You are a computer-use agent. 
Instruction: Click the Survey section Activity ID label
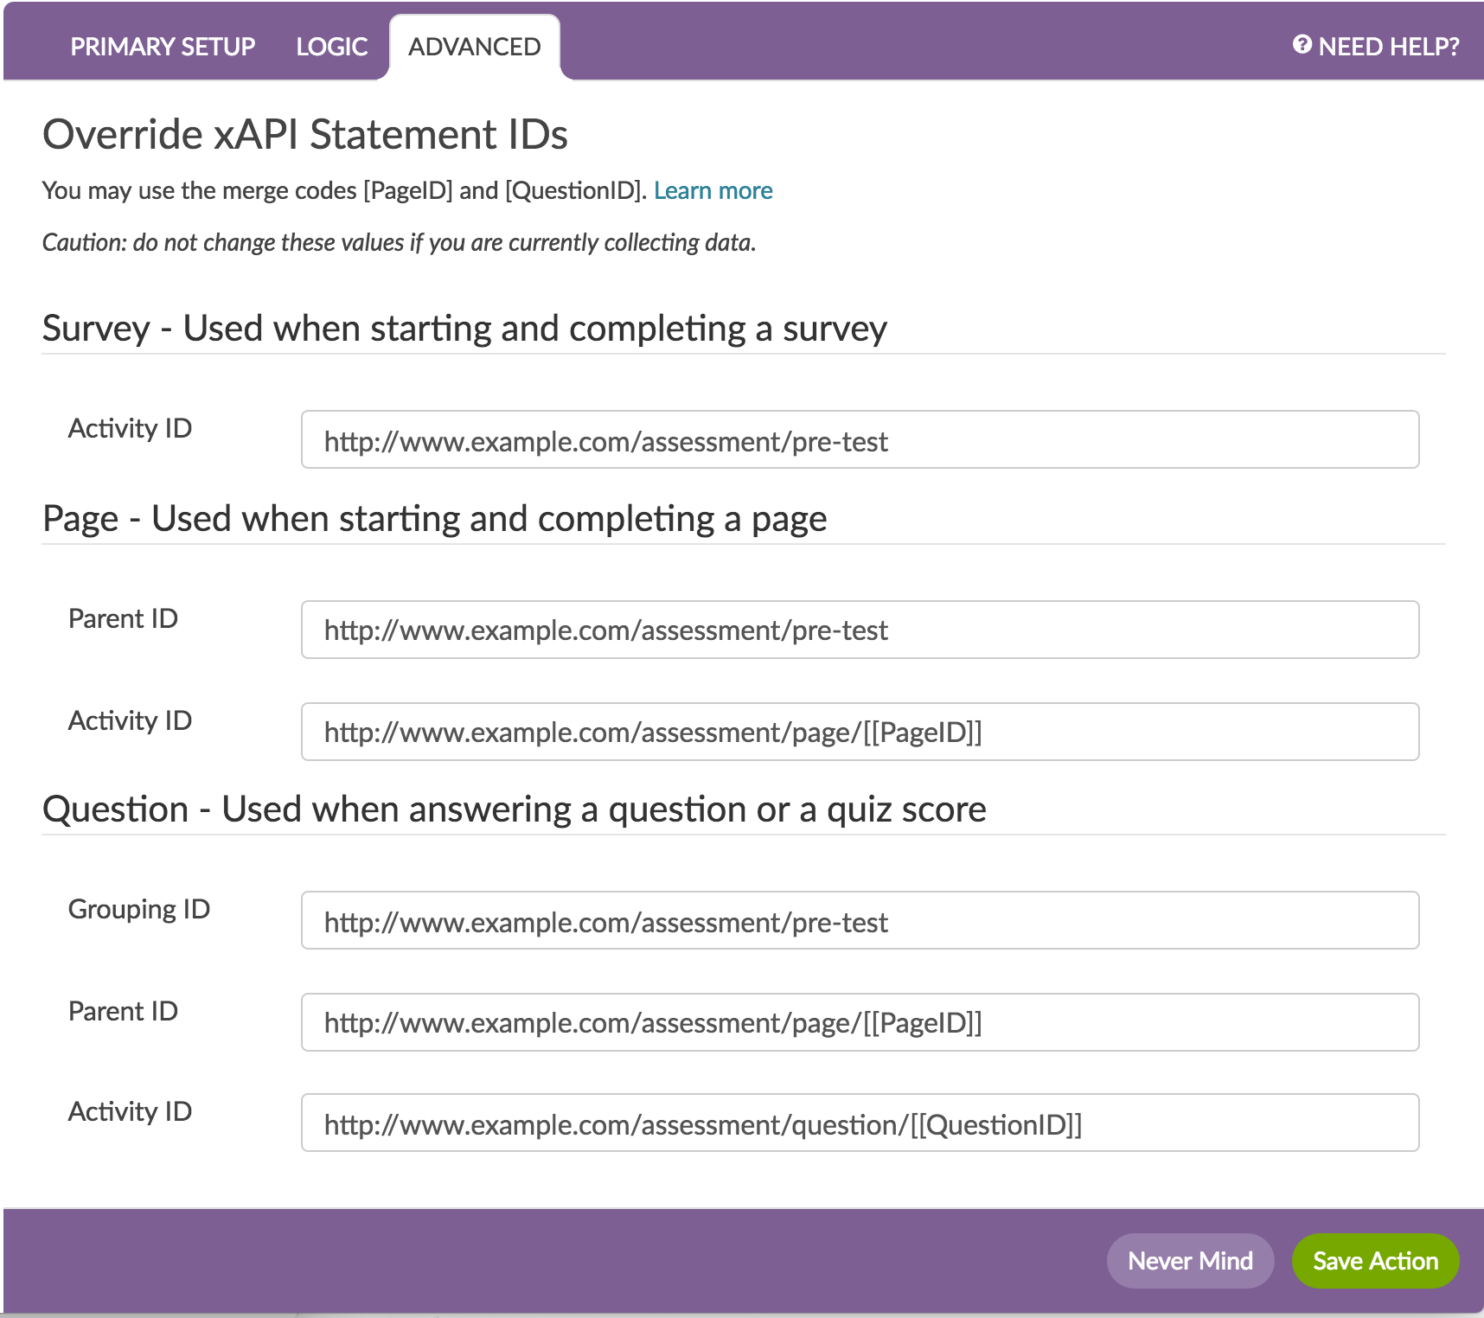130,428
